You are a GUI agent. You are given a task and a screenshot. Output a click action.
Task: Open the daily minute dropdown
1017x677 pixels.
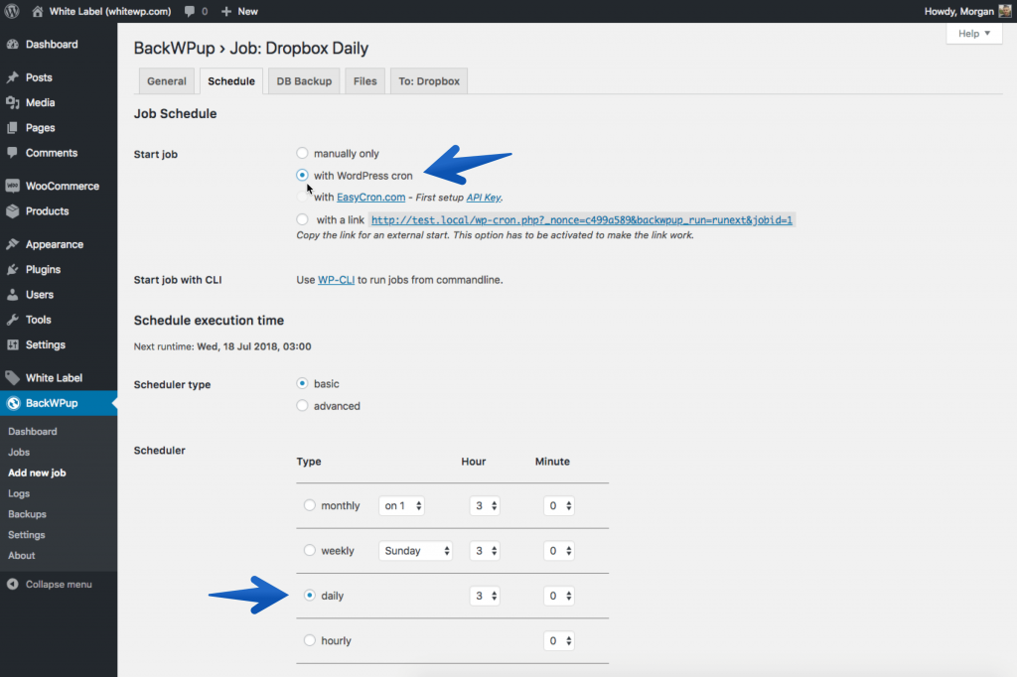558,596
